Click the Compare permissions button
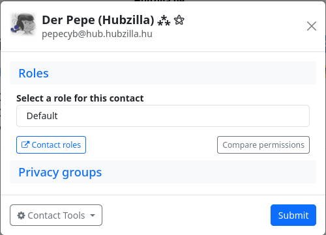The height and width of the screenshot is (235, 326). (263, 145)
